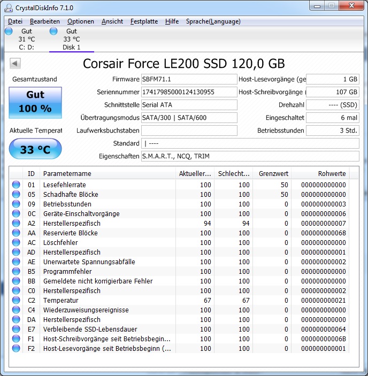Click status orb of row A2 Herstellerspezifisch
Screen dimensions: 368x376
16,223
